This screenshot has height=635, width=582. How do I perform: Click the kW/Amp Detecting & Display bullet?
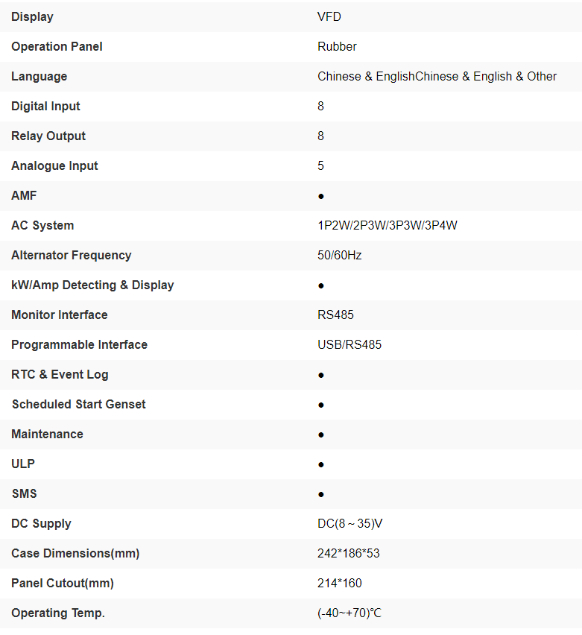tap(321, 285)
